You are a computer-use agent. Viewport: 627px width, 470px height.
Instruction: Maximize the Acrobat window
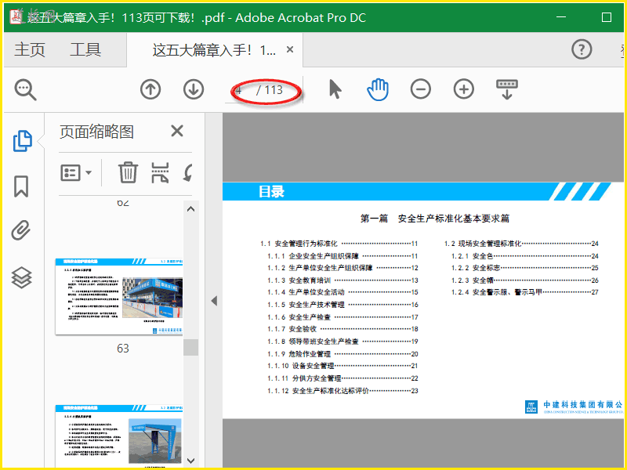point(606,17)
